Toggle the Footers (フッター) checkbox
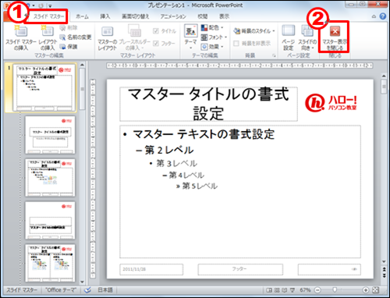 [x=156, y=44]
